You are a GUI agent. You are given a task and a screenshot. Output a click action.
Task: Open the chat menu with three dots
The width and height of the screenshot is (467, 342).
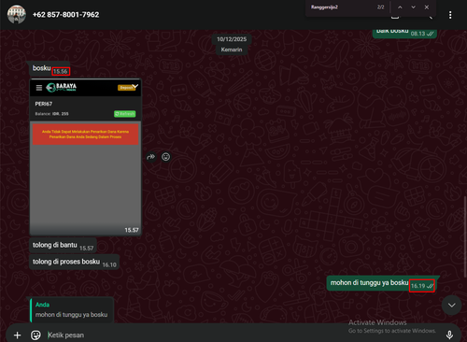click(450, 15)
